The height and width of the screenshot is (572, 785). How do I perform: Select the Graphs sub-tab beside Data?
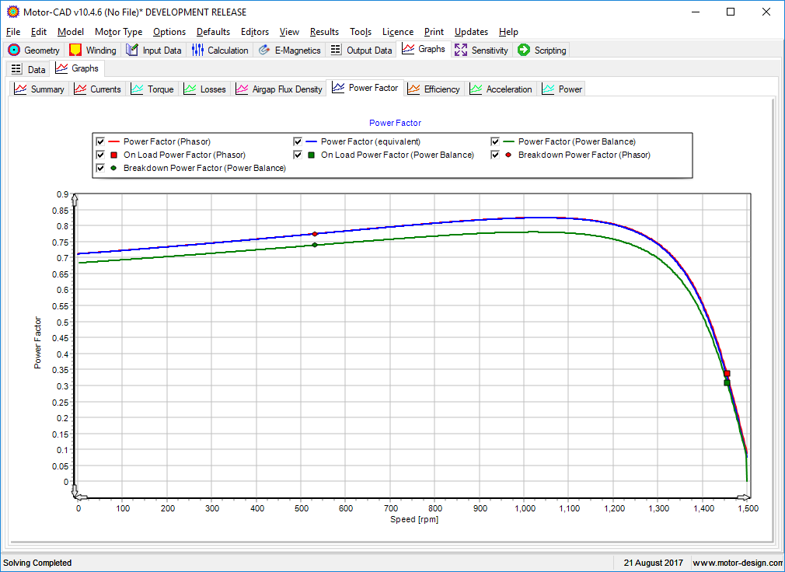[77, 68]
